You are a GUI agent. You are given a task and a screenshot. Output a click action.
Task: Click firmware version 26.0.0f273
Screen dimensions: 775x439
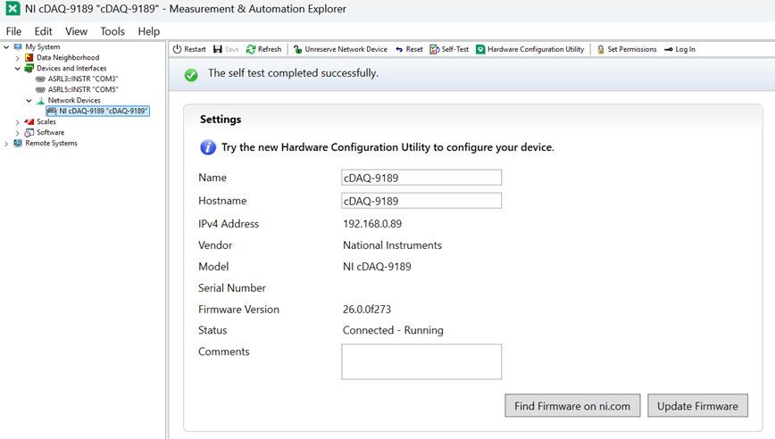367,310
